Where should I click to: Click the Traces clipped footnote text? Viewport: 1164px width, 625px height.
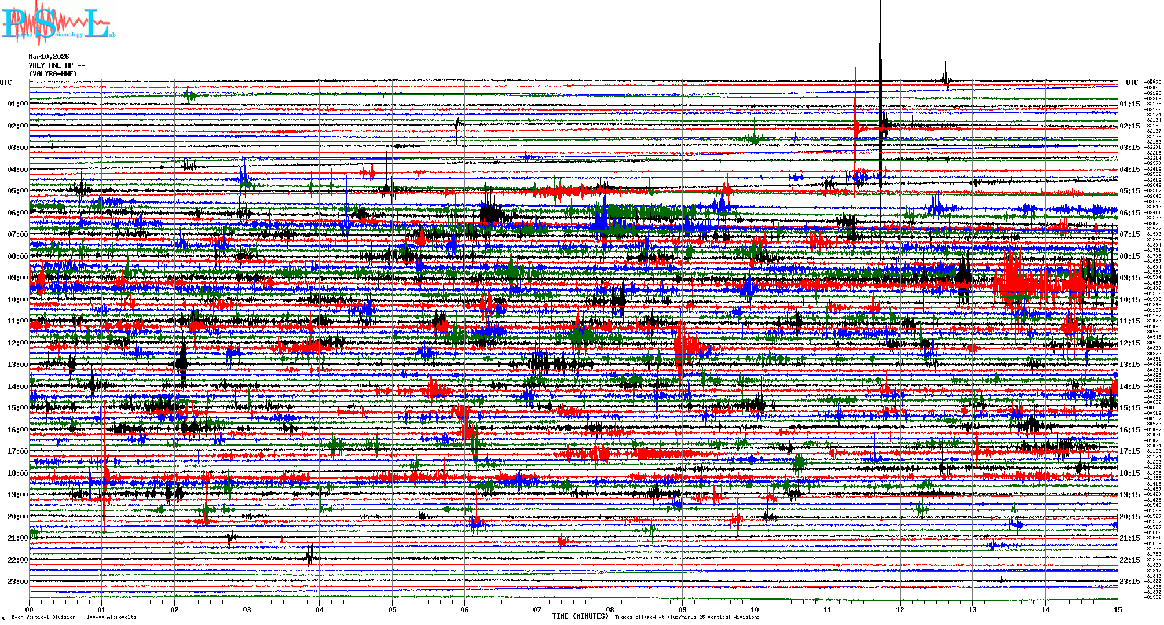point(687,617)
